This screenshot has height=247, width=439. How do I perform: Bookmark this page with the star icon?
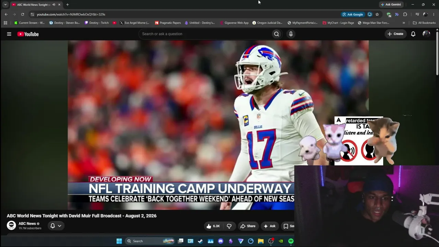[377, 14]
